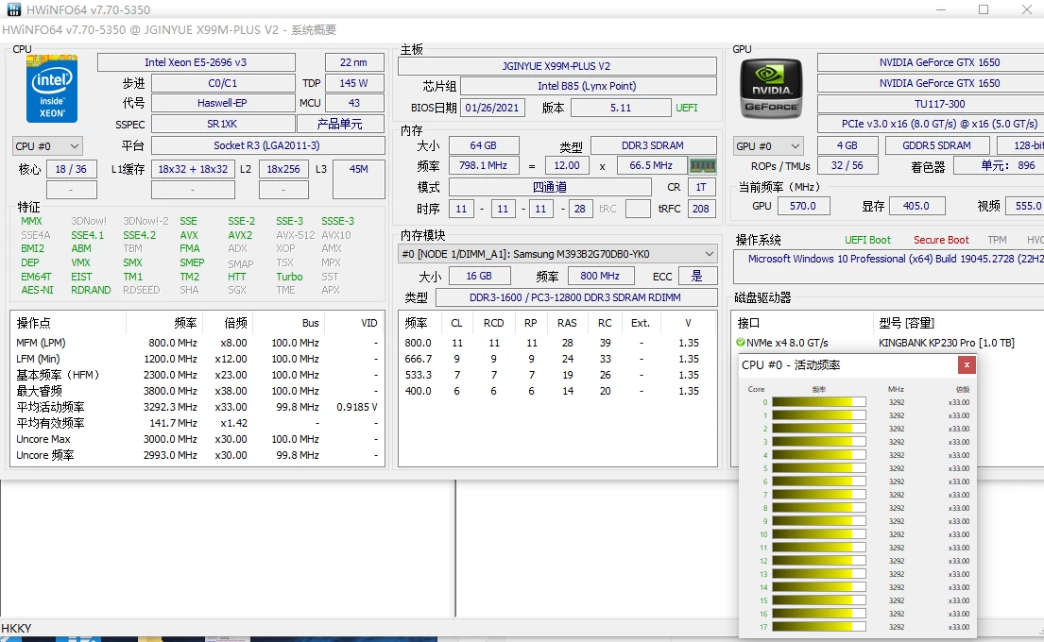The height and width of the screenshot is (642, 1044).
Task: Click the 四通道 memory mode field
Action: coord(550,188)
